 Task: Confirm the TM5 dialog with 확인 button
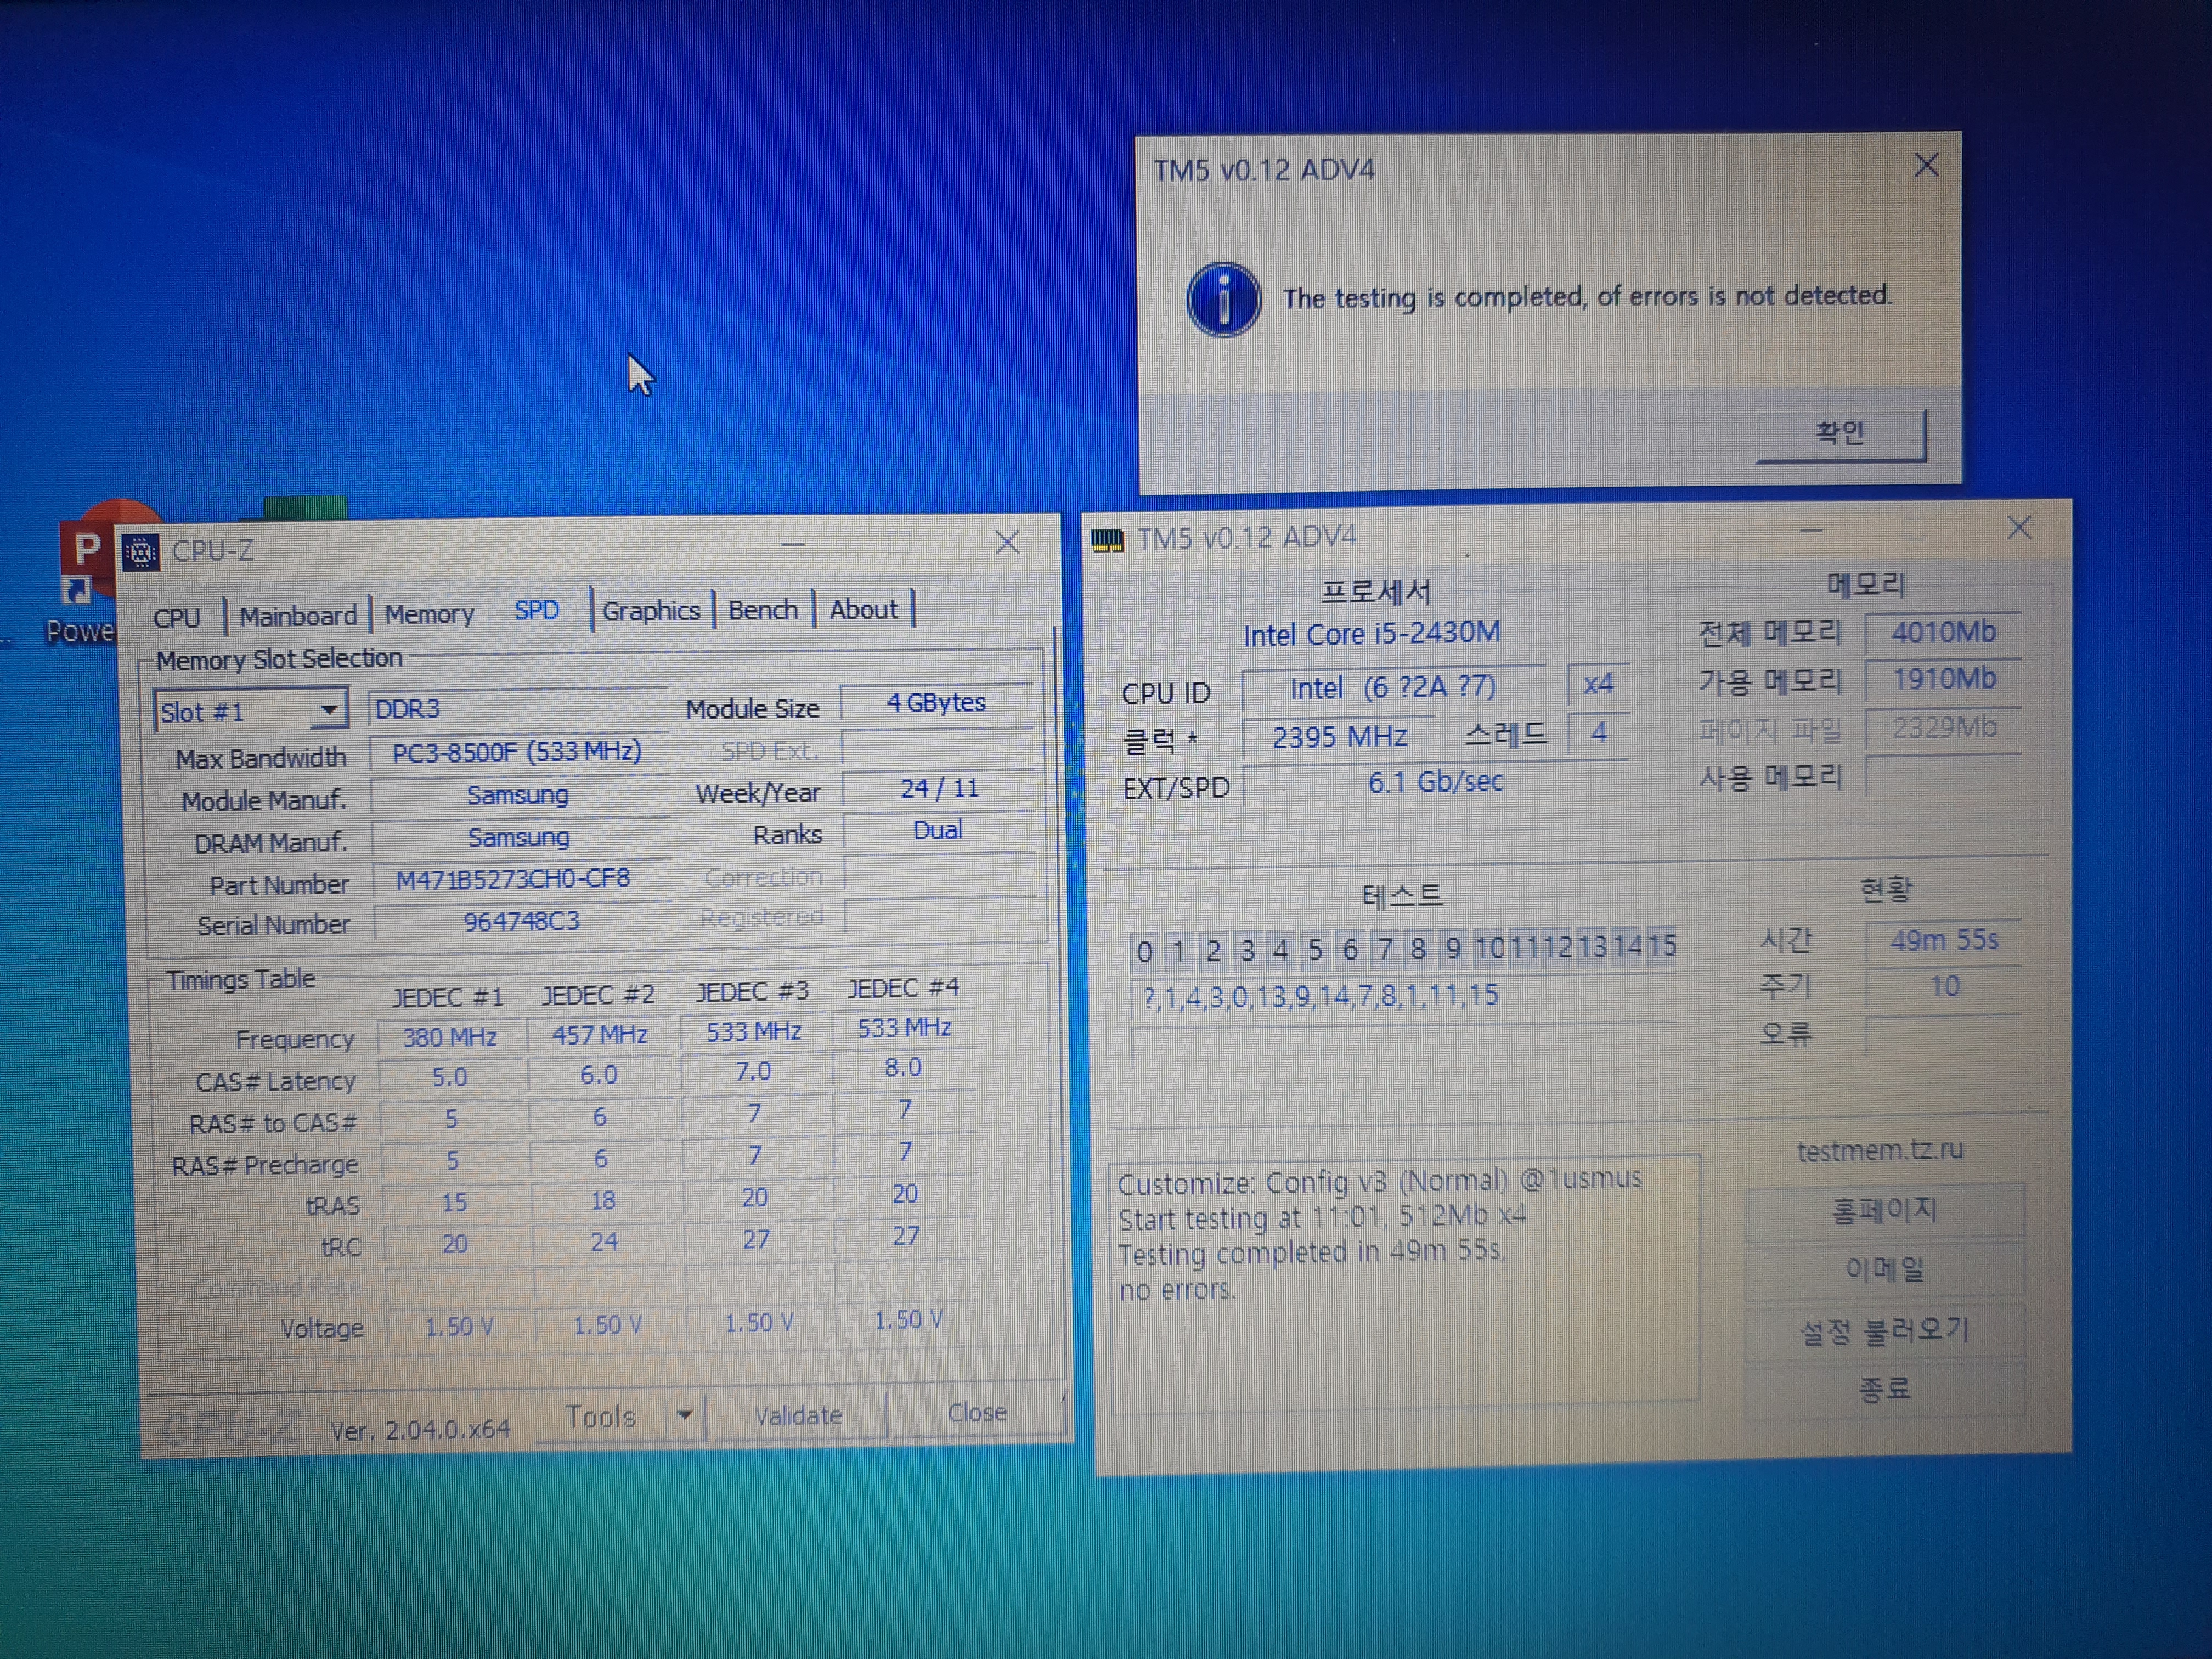[x=1841, y=434]
